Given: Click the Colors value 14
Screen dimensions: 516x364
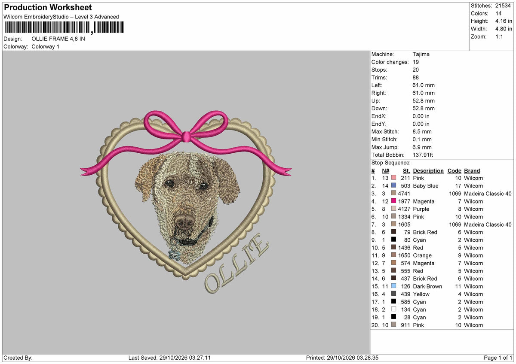Looking at the screenshot, I should tap(498, 13).
